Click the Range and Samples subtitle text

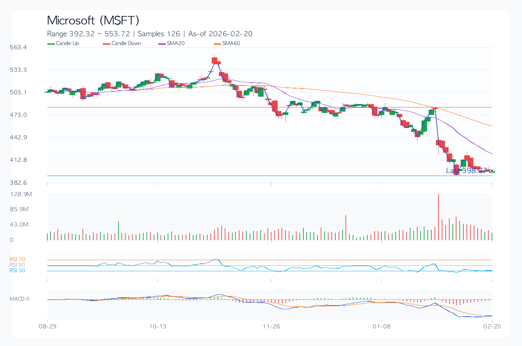[149, 34]
